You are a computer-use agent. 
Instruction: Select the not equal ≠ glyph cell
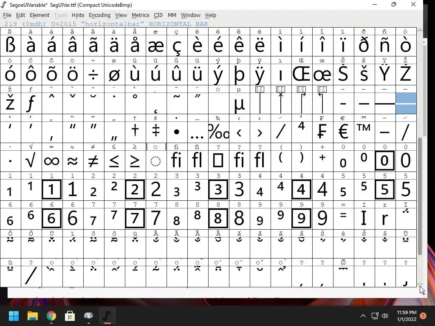coord(94,161)
